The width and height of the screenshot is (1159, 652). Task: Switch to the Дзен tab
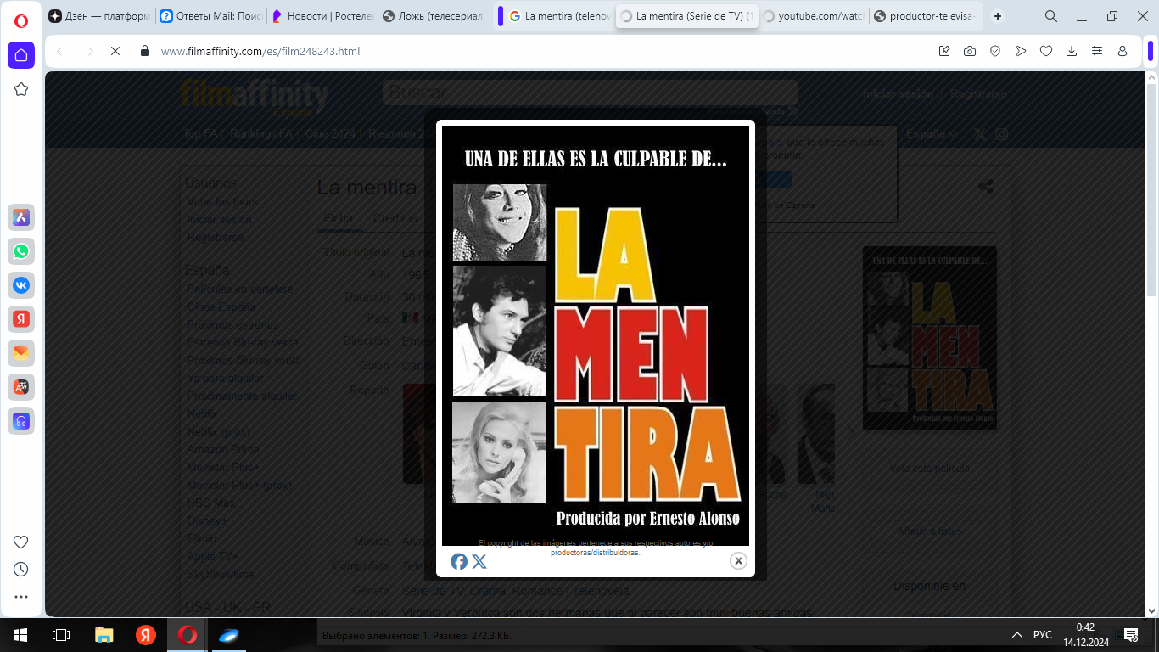100,16
